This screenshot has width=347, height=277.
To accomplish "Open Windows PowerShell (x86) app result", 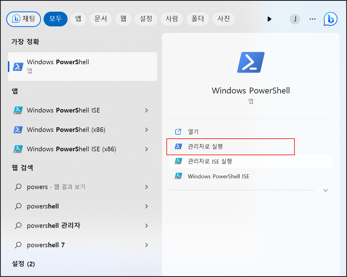I will (83, 130).
